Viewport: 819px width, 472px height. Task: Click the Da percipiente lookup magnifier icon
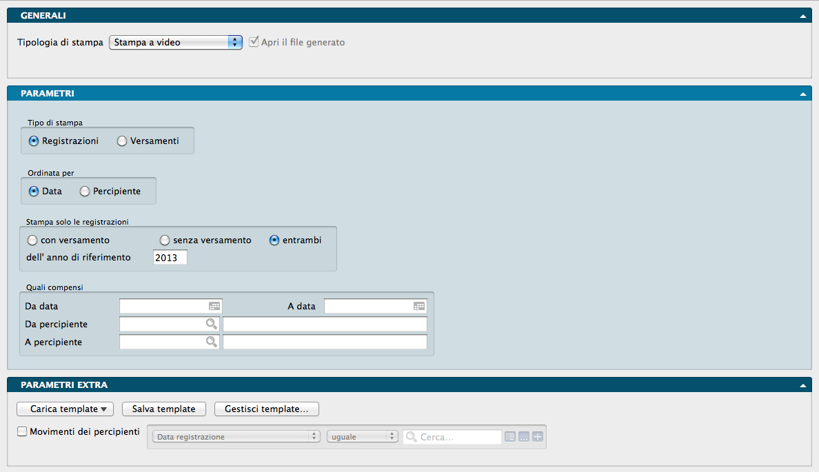point(211,324)
